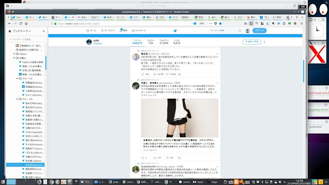This screenshot has height=185, width=329.
Task: Click the page vertical scrollbar thumb
Action: click(x=303, y=71)
